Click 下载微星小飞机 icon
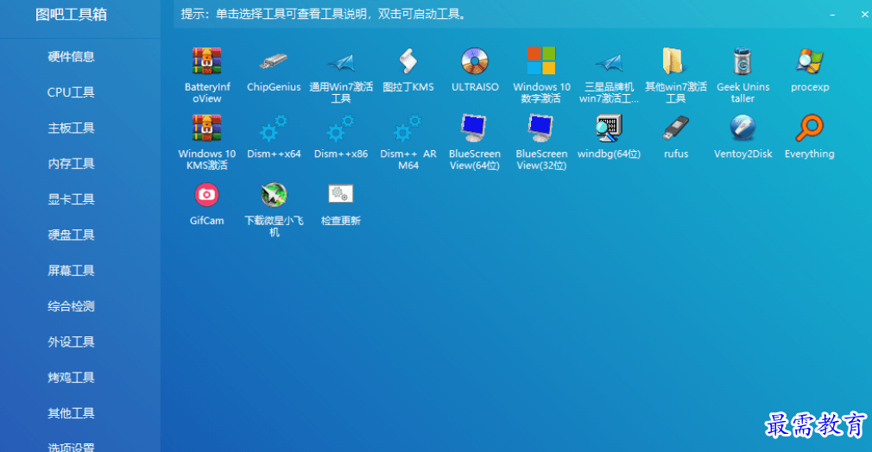 pyautogui.click(x=274, y=195)
